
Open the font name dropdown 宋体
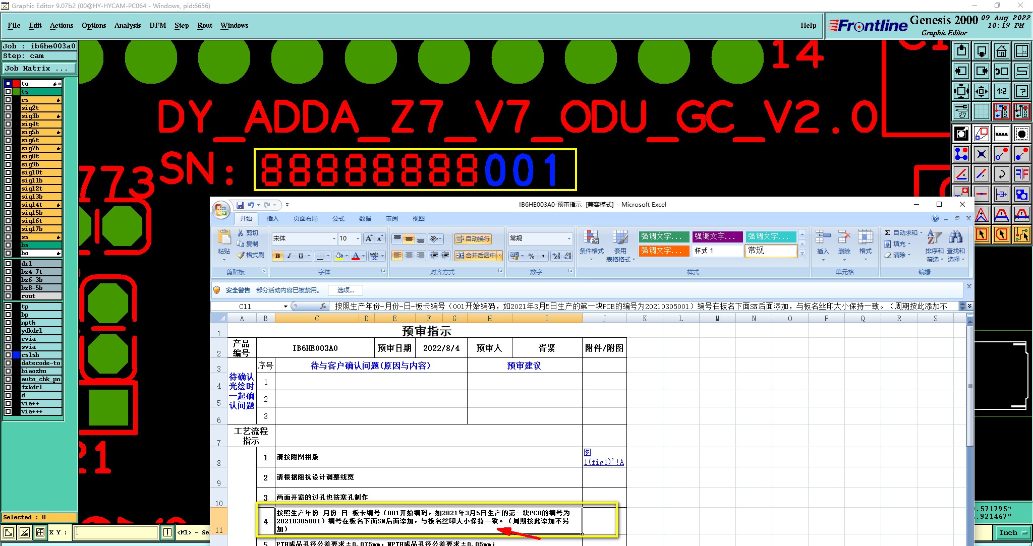333,238
